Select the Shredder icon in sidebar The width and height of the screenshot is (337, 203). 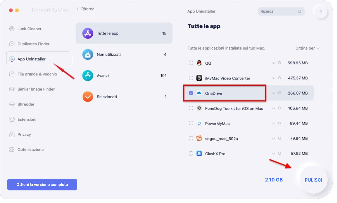click(x=12, y=104)
